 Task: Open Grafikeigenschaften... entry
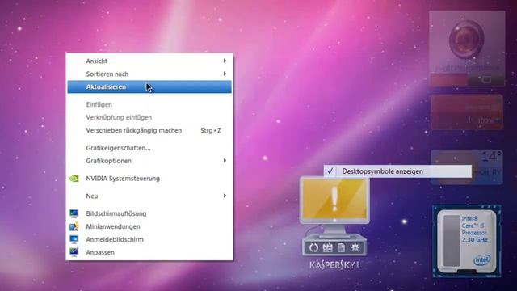pyautogui.click(x=149, y=148)
